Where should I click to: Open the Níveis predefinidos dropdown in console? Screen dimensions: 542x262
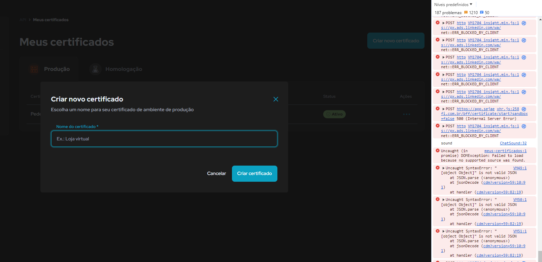coord(453,5)
